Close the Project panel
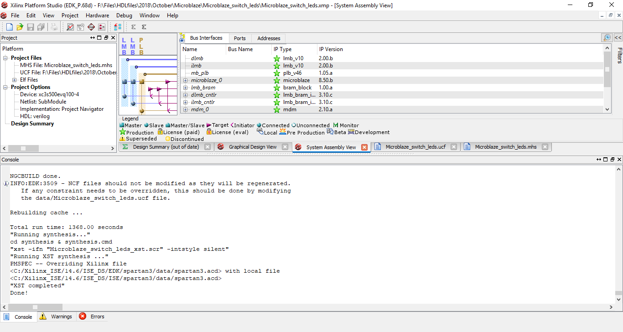This screenshot has width=623, height=332. pyautogui.click(x=113, y=38)
